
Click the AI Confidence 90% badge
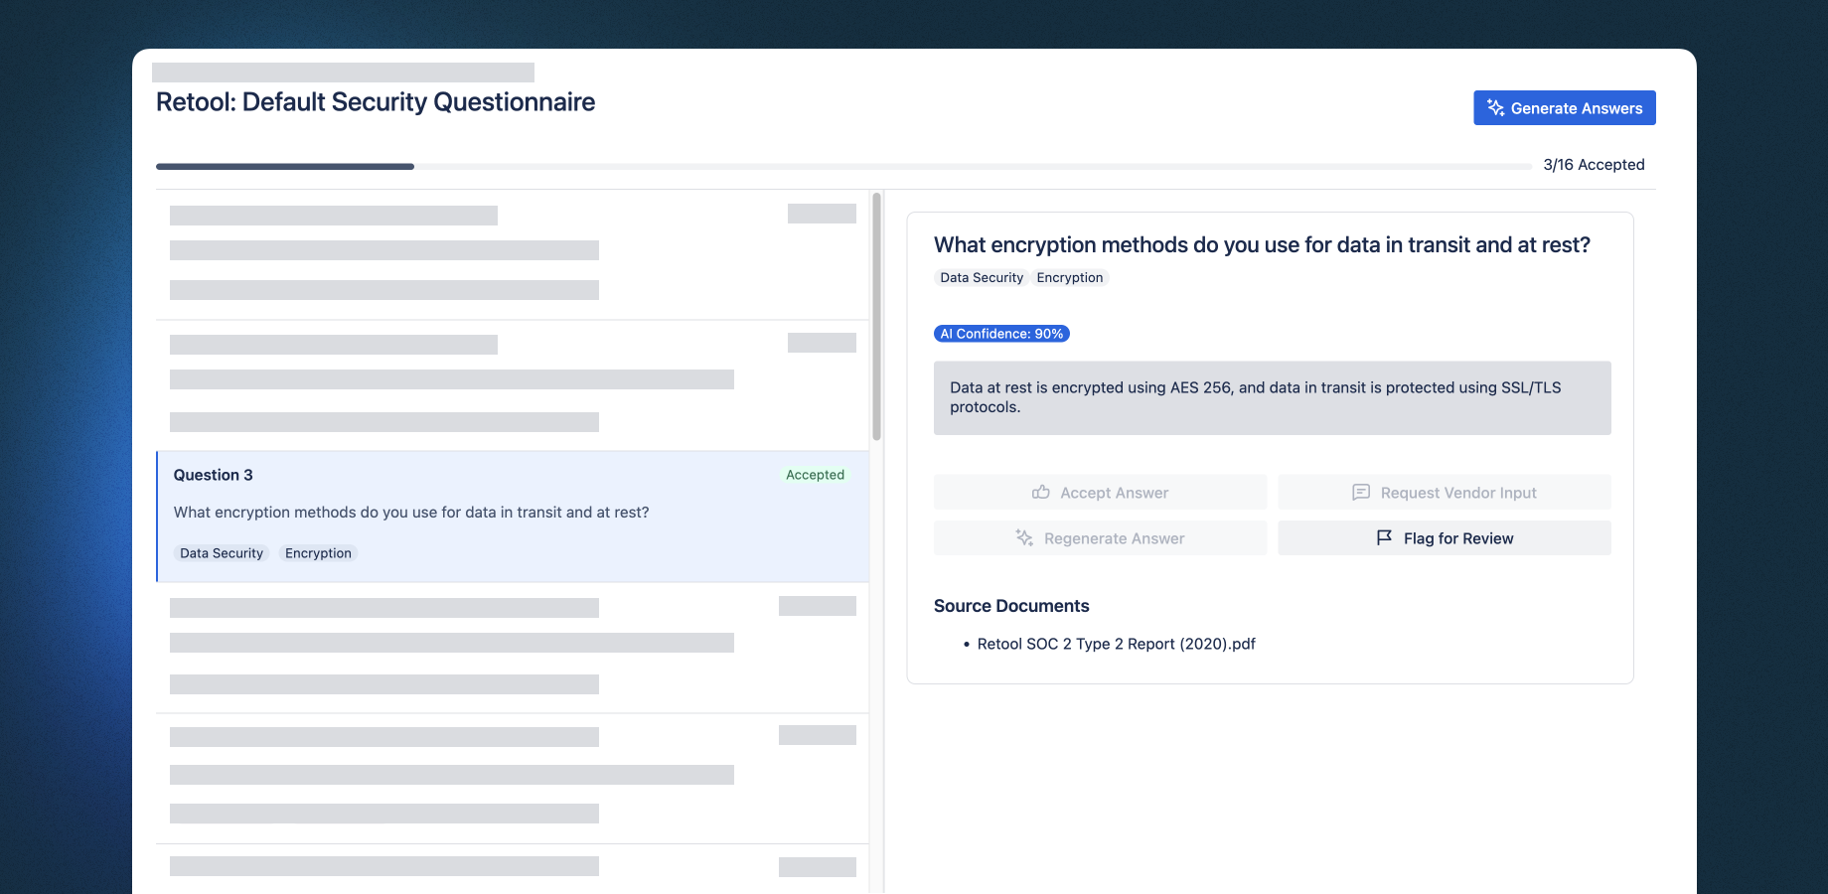click(1001, 334)
